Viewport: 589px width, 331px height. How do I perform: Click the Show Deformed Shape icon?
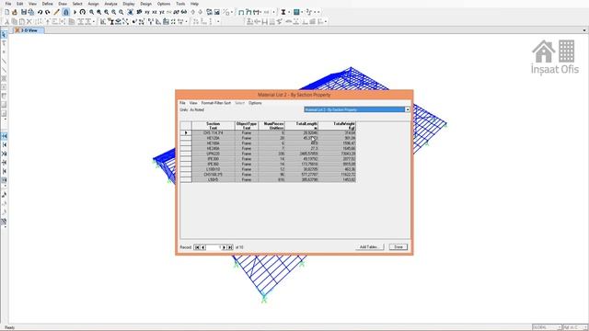tap(248, 12)
